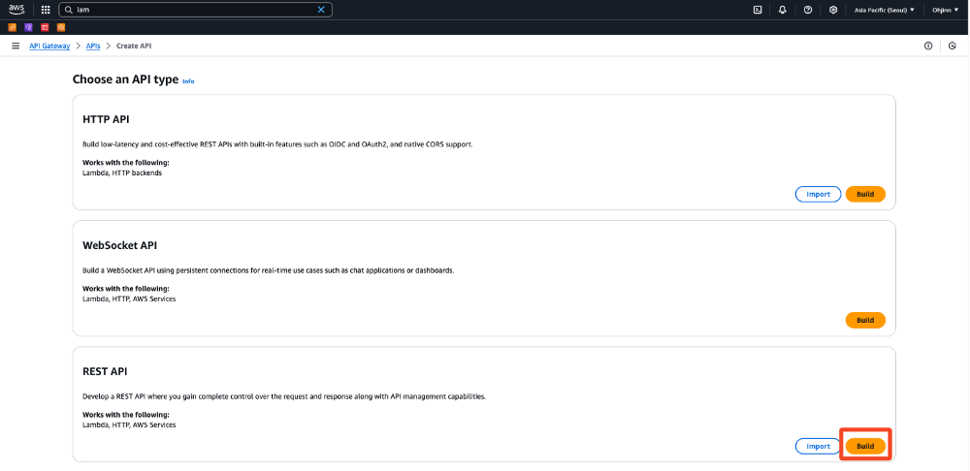This screenshot has height=471, width=970.
Task: Build a WebSocket API
Action: (865, 320)
